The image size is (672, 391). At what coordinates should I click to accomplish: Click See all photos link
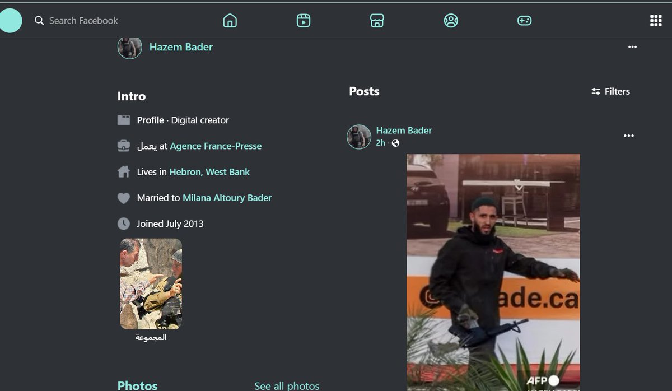coord(287,385)
